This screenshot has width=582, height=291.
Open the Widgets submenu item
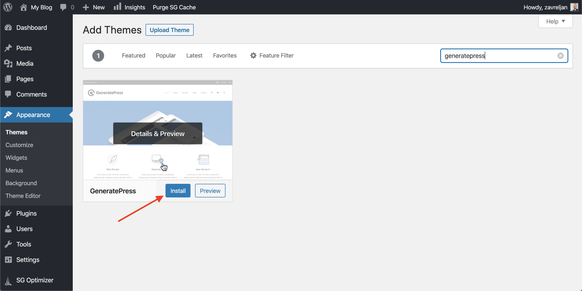click(16, 157)
